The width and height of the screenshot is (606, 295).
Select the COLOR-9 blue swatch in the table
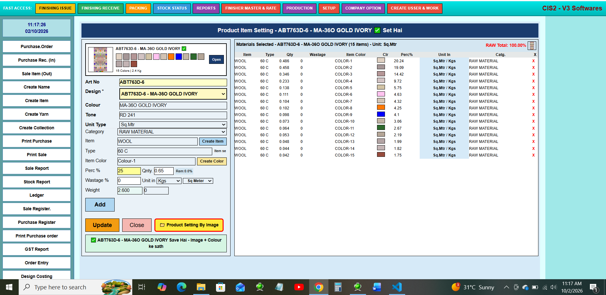(381, 114)
